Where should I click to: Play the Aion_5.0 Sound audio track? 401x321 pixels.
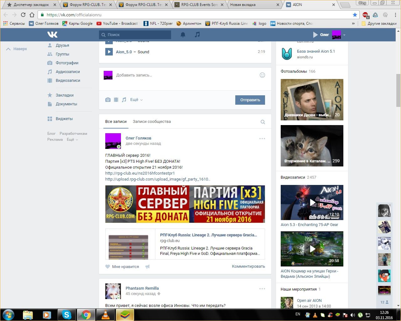(x=109, y=52)
